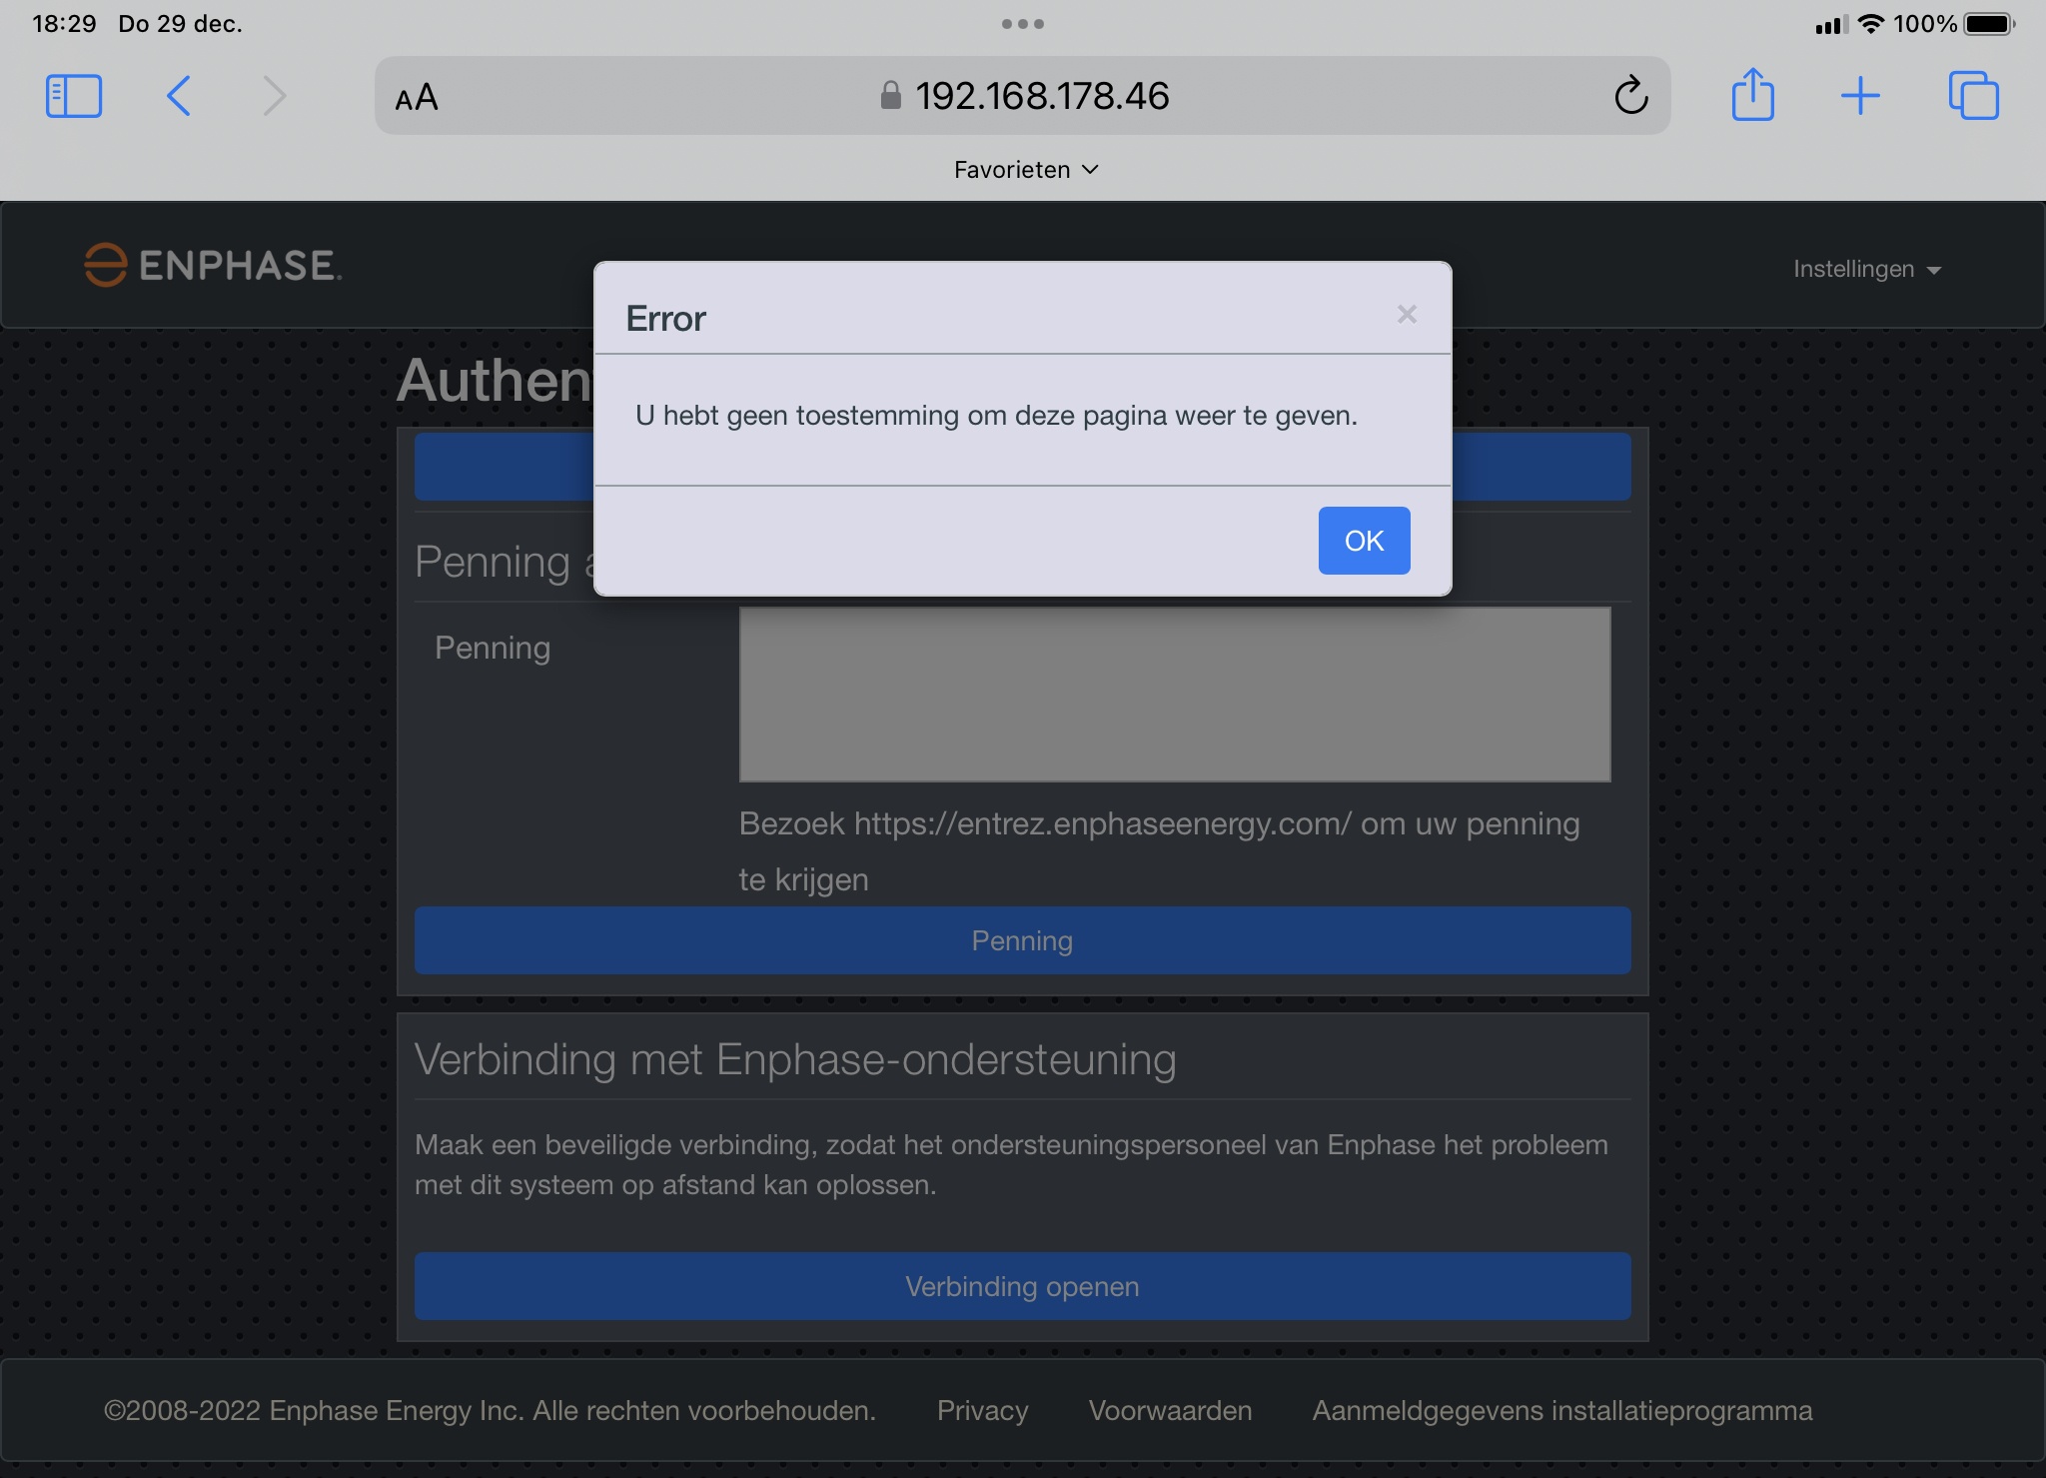Click the Verbinding openen button
Image resolution: width=2046 pixels, height=1478 pixels.
(1022, 1286)
